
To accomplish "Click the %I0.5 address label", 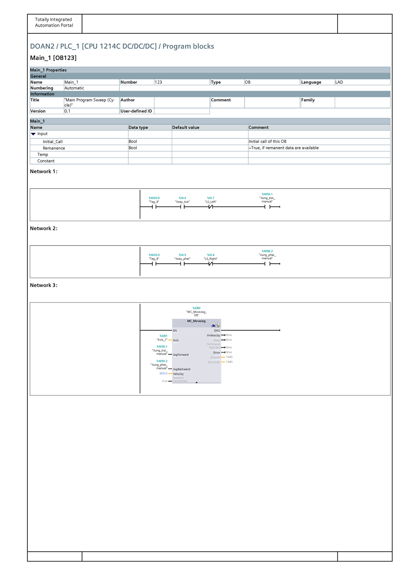I will (183, 255).
